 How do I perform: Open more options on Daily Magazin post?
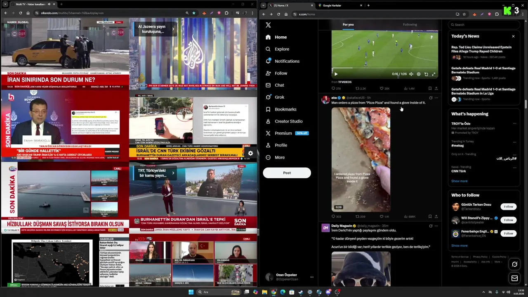click(436, 226)
